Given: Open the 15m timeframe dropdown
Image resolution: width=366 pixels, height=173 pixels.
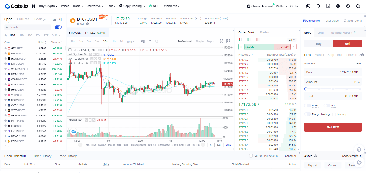Looking at the screenshot, I should click(x=130, y=41).
